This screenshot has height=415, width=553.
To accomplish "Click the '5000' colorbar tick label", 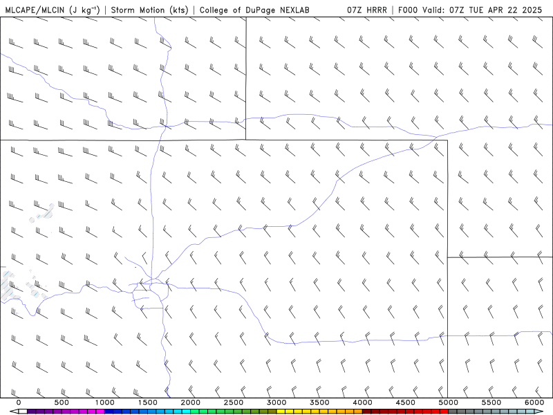I will tap(449, 403).
